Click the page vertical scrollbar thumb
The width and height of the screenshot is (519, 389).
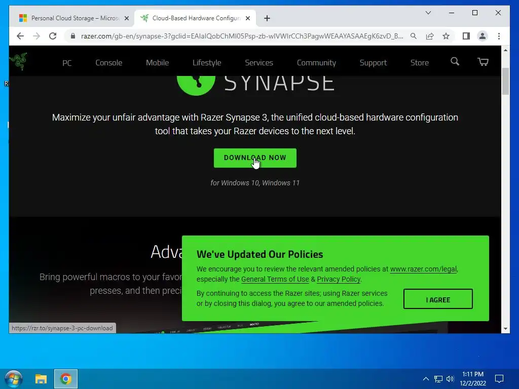[x=505, y=82]
